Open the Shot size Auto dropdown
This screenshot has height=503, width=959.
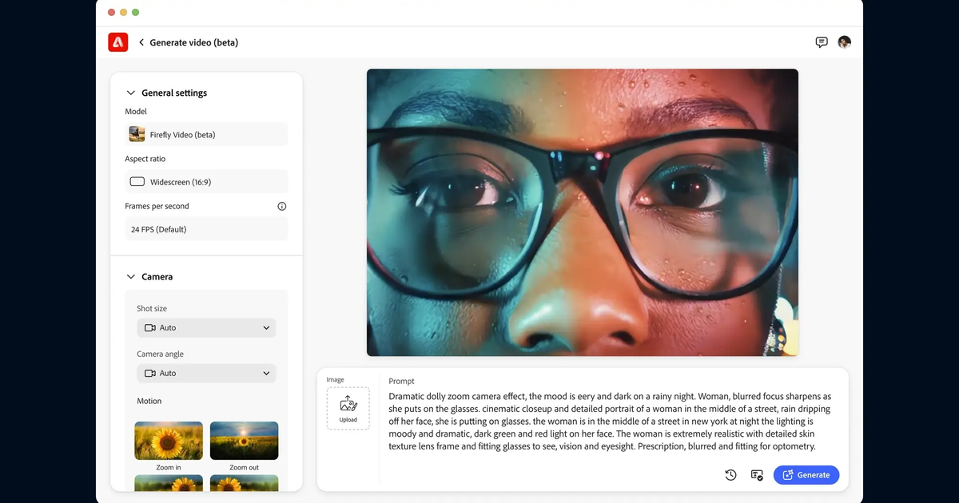(206, 327)
